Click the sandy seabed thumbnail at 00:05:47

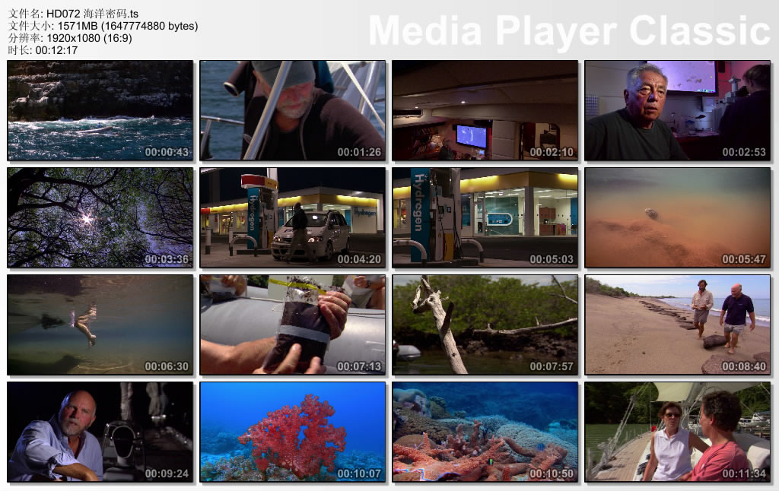677,217
